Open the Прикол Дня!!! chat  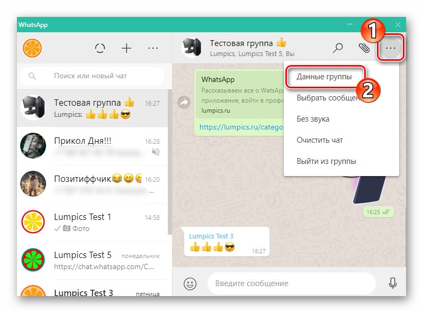click(x=92, y=146)
